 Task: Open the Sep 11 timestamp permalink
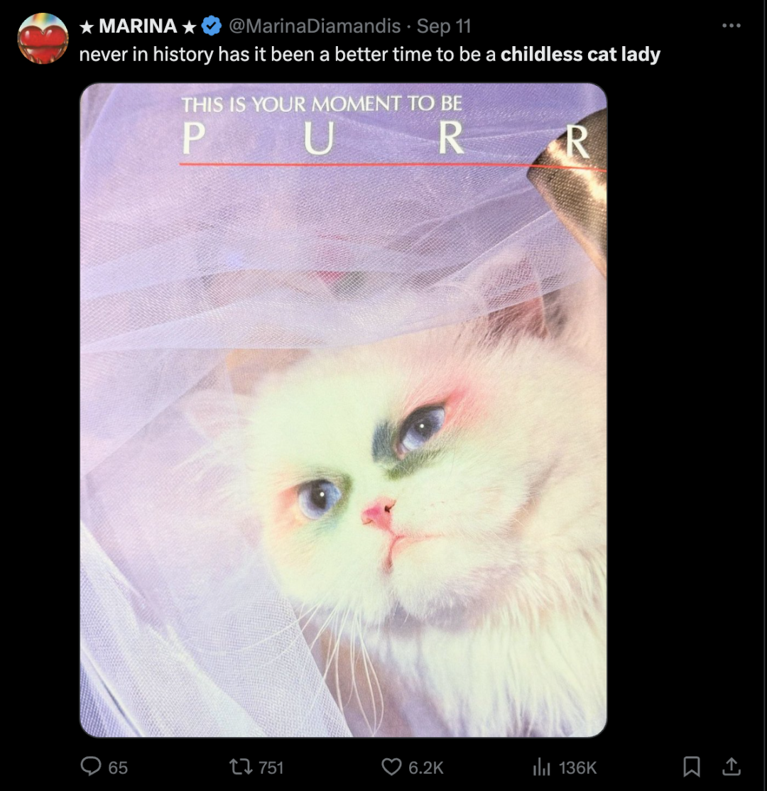point(444,26)
